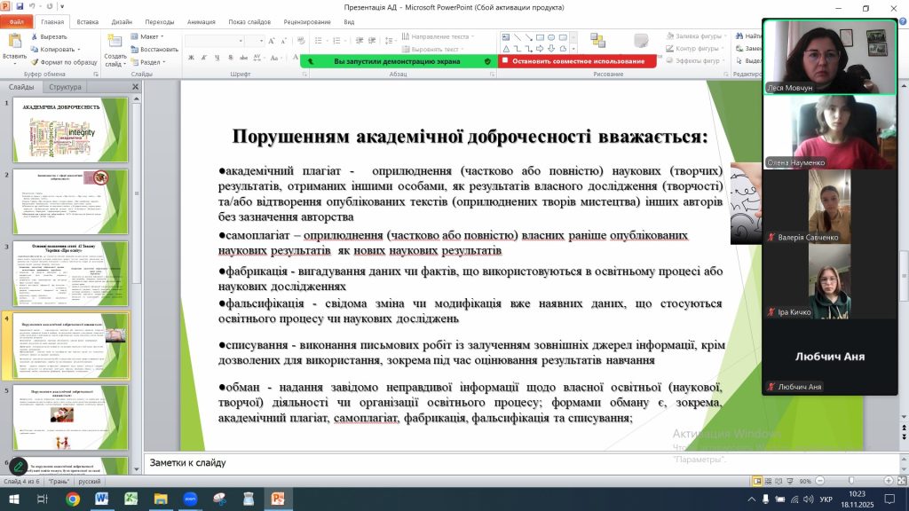Open the Layout (Макет) dropdown
Viewport: 909px width, 511px height.
pos(147,36)
